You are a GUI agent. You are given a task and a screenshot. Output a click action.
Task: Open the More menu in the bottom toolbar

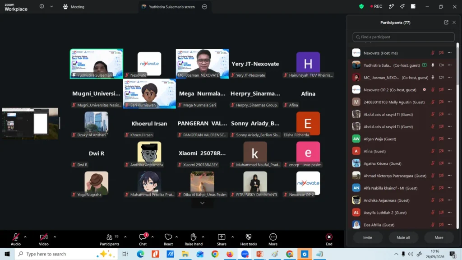click(273, 239)
